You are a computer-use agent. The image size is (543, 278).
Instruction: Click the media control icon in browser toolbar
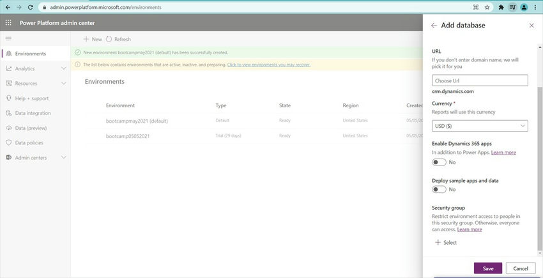coord(512,7)
